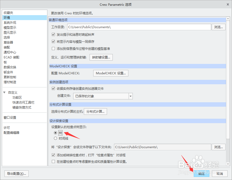This screenshot has height=180, width=232.
Task: Click the 设计探索设置 section header
Action: [138, 121]
